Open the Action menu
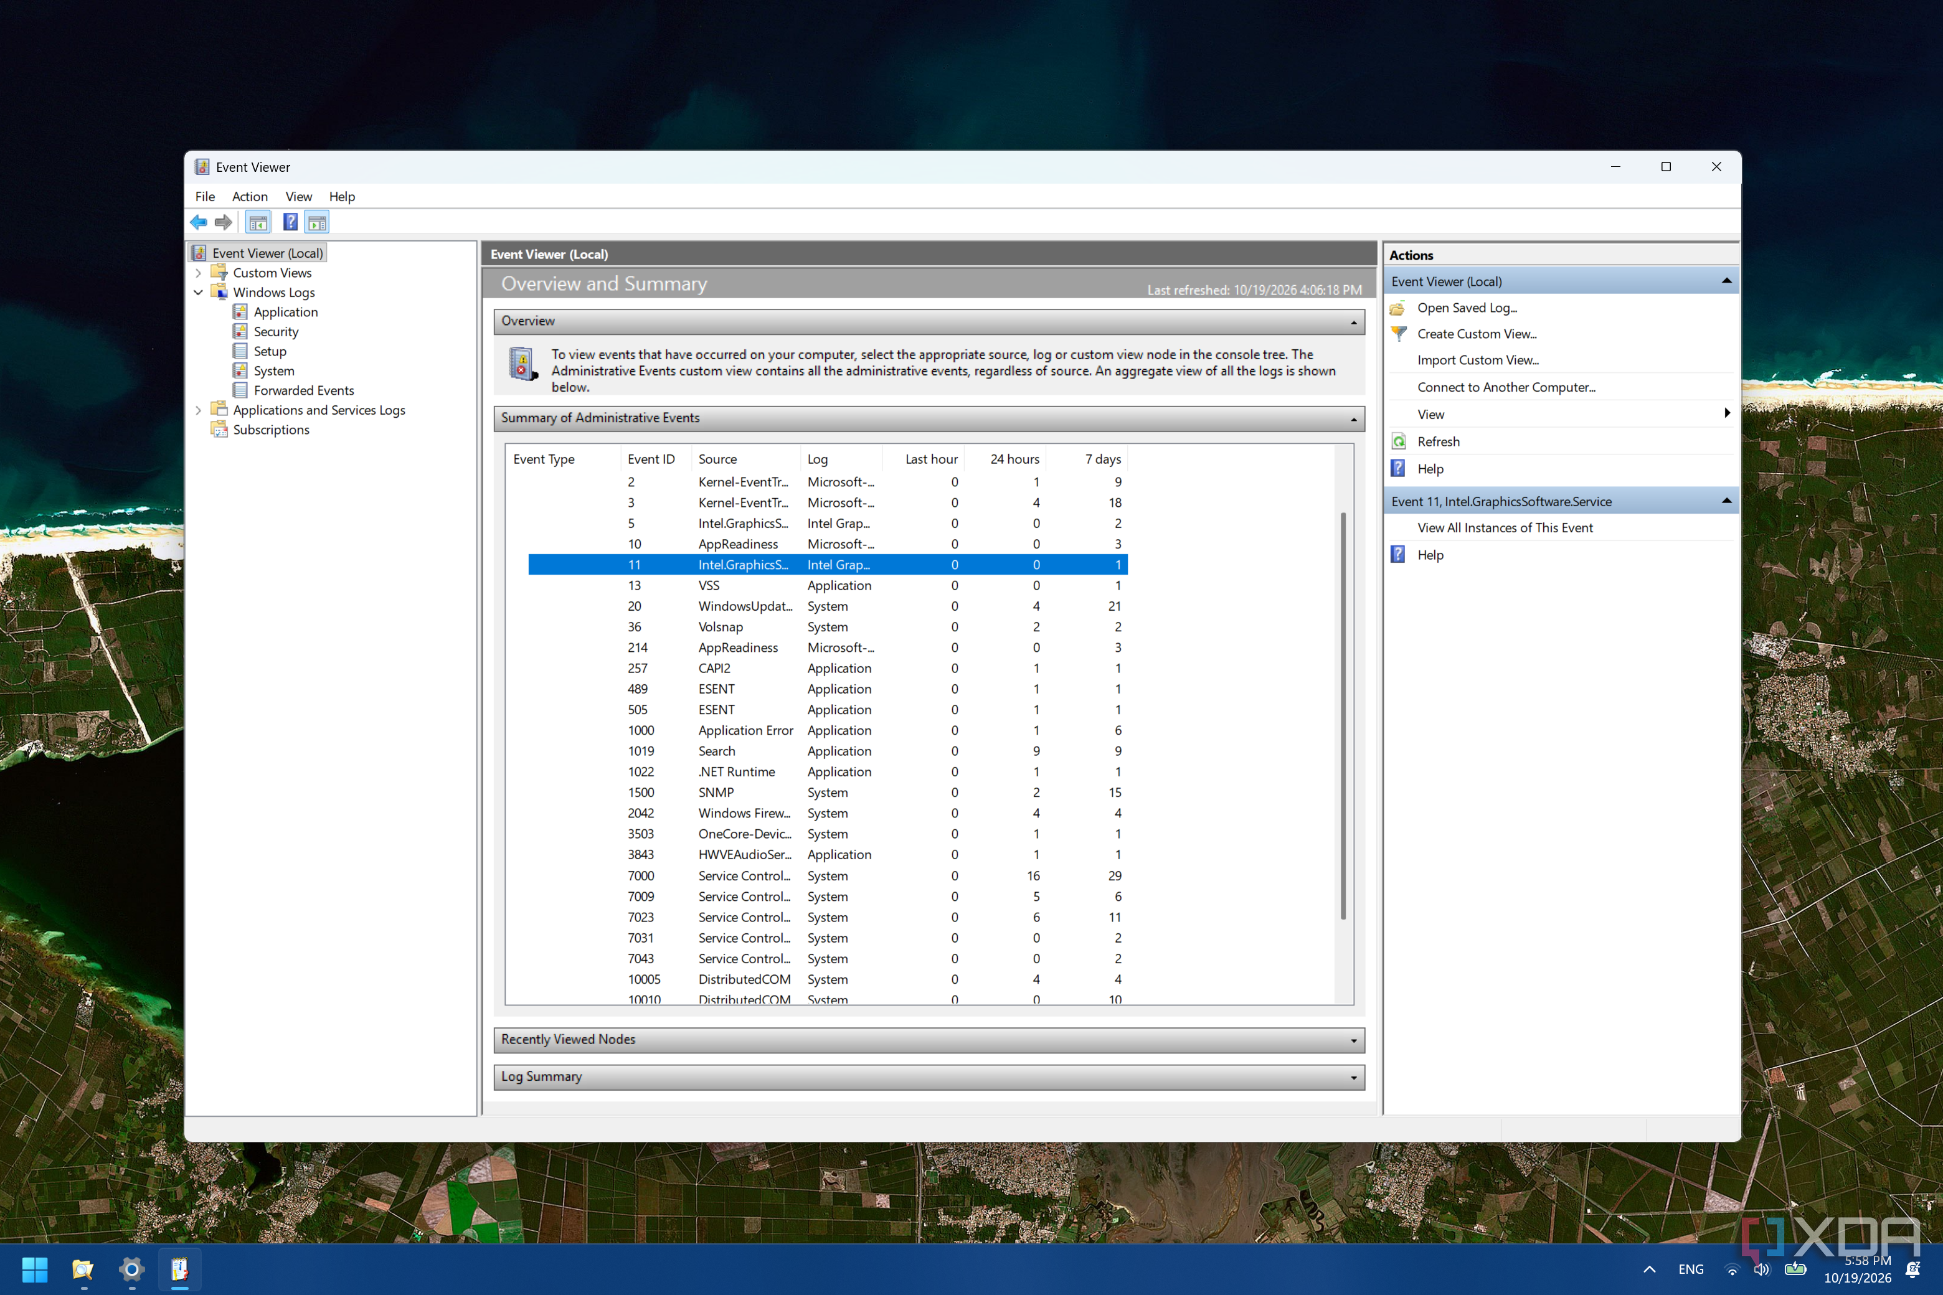1943x1295 pixels. pos(250,197)
